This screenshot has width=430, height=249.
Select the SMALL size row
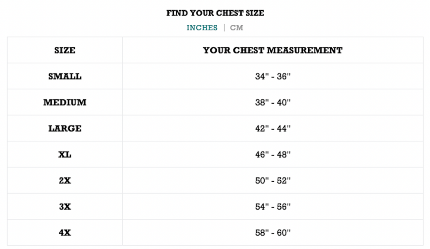64,76
